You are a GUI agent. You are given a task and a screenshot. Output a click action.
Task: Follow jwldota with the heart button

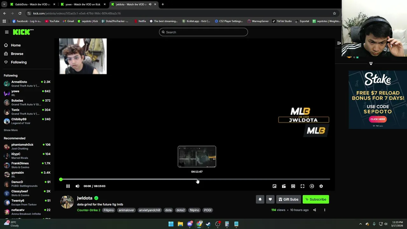[270, 199]
